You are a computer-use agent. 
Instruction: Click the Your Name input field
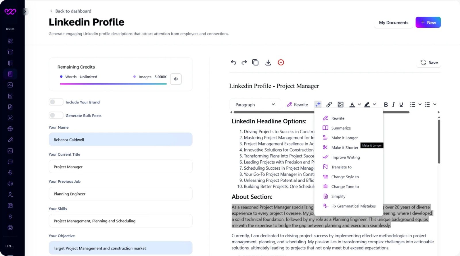(120, 139)
